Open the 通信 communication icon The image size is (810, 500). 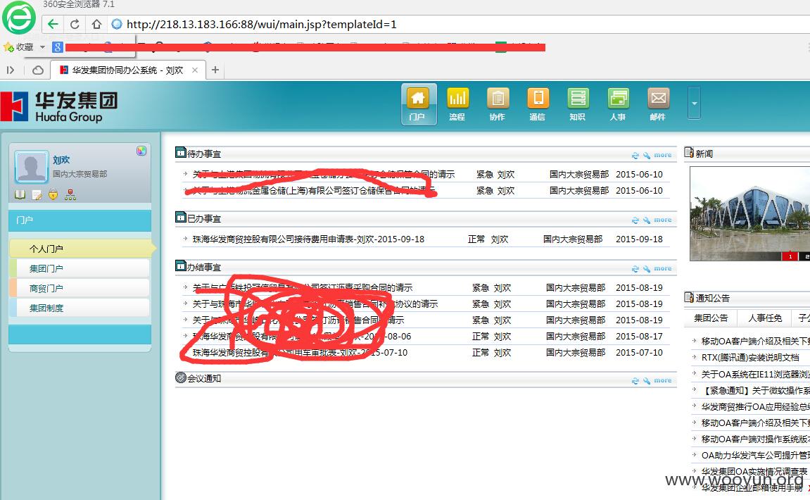pyautogui.click(x=538, y=104)
